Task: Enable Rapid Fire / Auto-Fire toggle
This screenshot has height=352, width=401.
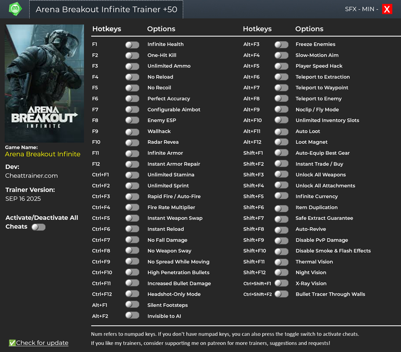Action: pos(132,197)
